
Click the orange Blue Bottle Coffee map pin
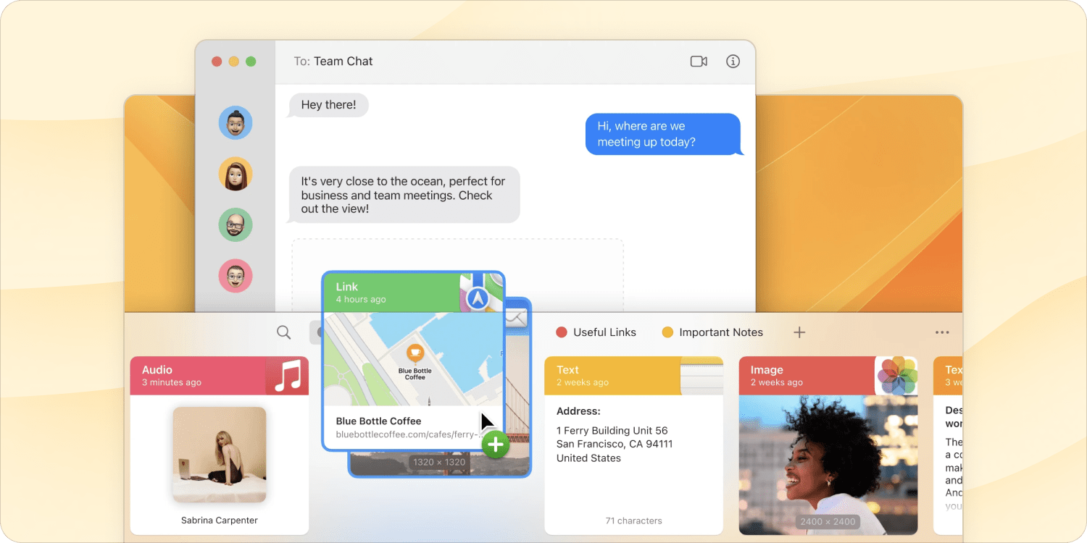(x=415, y=353)
